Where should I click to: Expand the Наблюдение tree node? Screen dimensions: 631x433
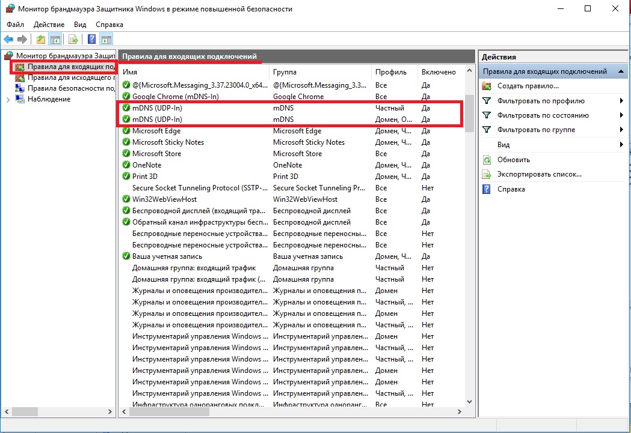click(x=8, y=100)
